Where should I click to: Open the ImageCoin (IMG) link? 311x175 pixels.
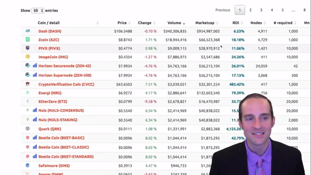click(x=53, y=57)
